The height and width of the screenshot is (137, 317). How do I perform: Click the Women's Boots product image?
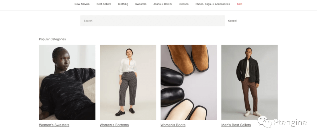(189, 82)
